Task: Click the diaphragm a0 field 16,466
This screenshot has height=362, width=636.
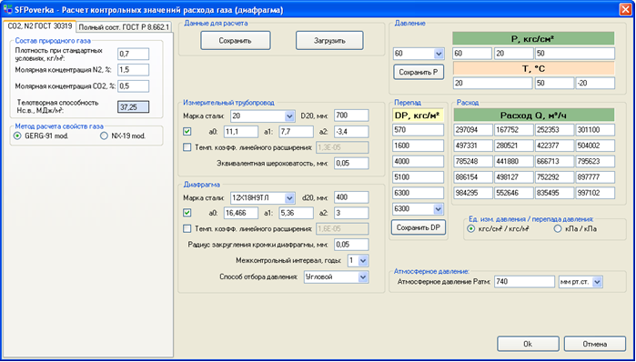Action: 241,213
